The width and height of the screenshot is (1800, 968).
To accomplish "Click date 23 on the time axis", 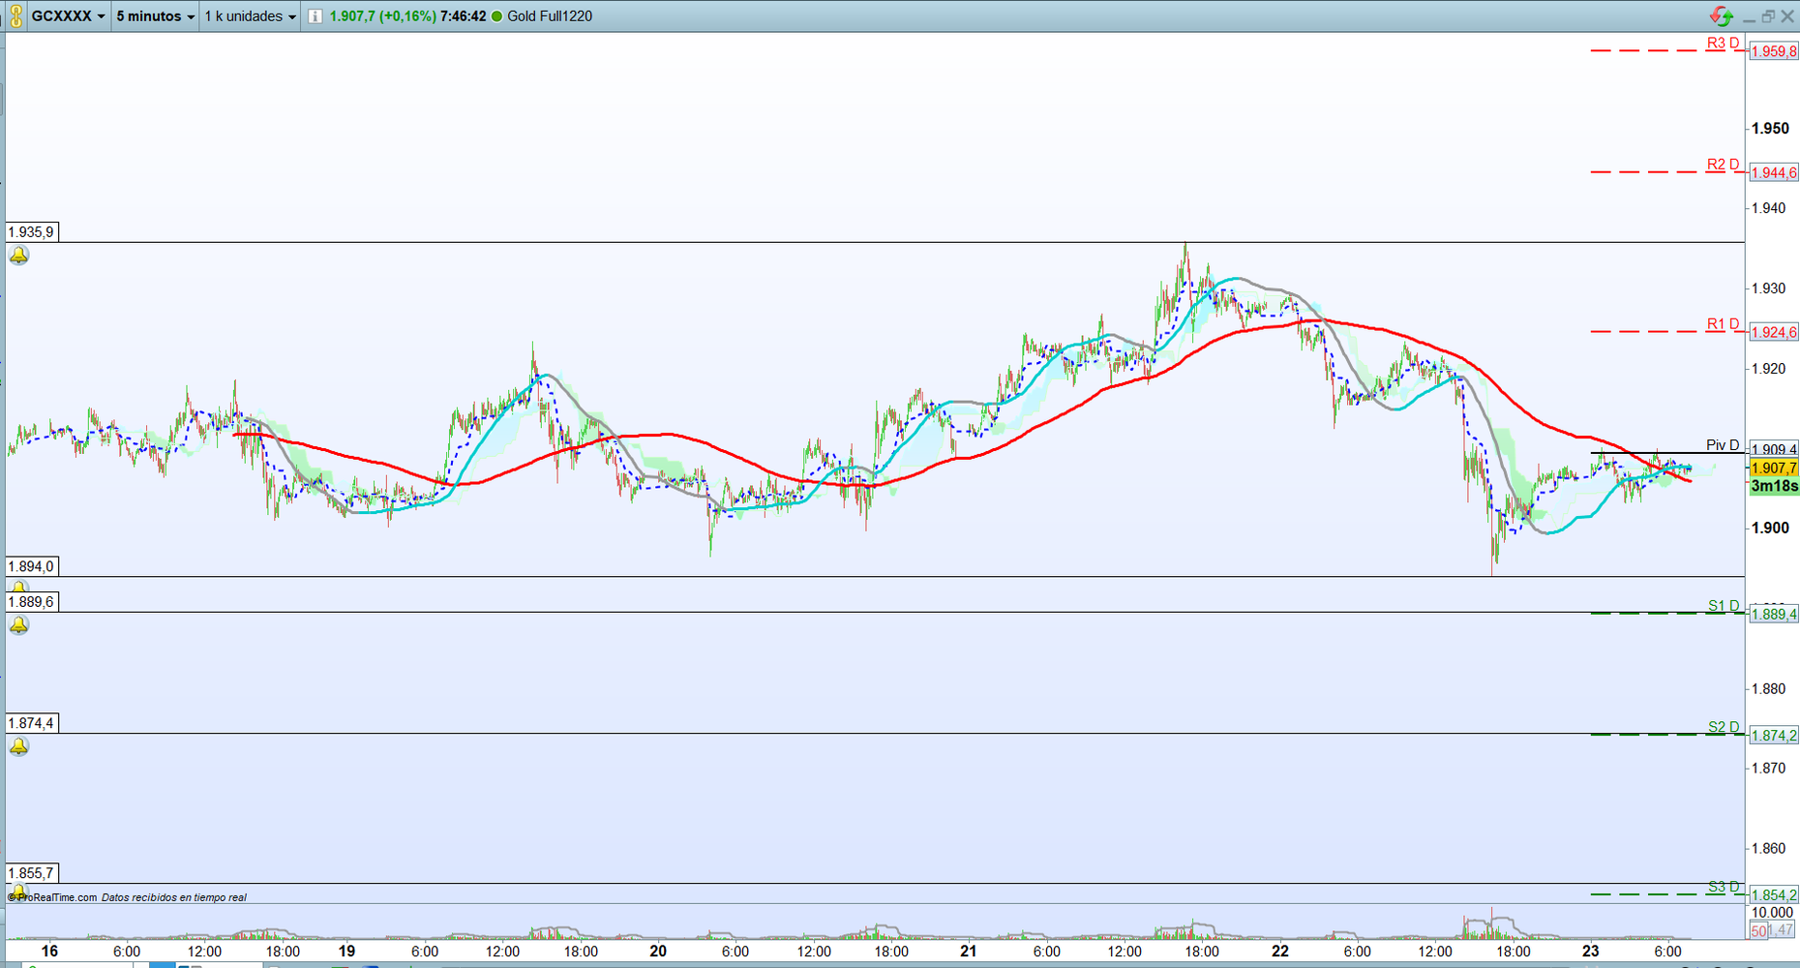I will (1591, 952).
